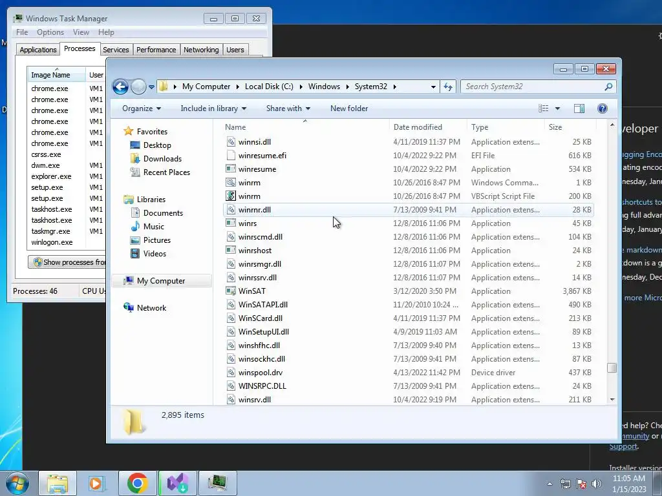The image size is (662, 496).
Task: Select Videos library
Action: 155,253
